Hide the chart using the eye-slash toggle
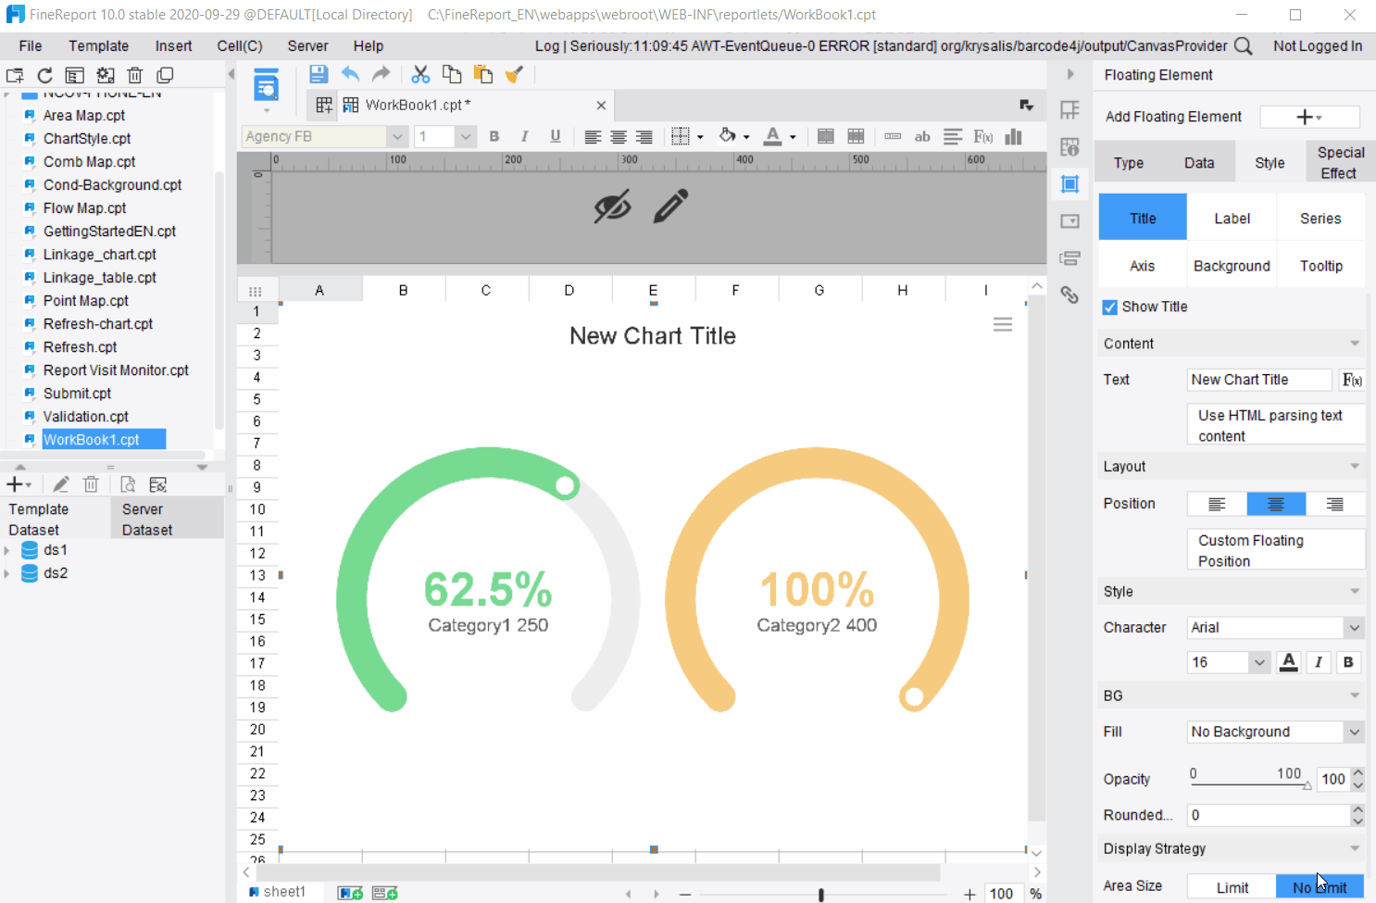The width and height of the screenshot is (1376, 903). pos(610,206)
